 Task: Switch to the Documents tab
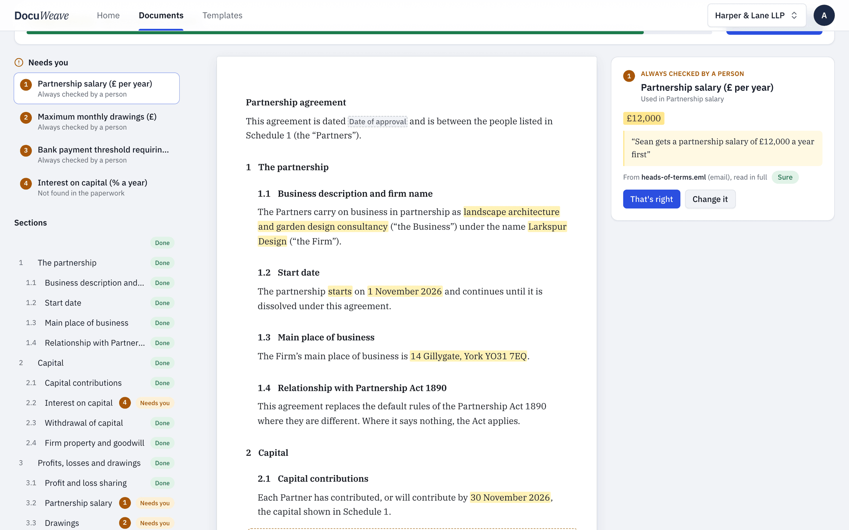pos(161,15)
